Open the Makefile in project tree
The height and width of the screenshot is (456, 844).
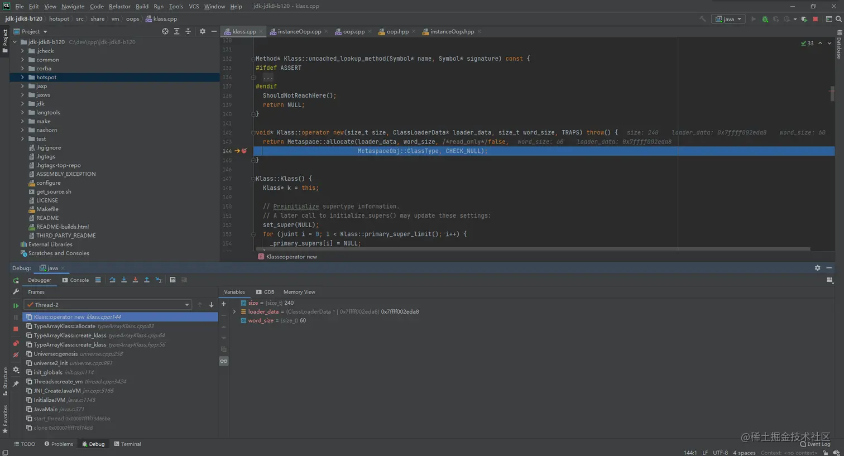pos(47,209)
